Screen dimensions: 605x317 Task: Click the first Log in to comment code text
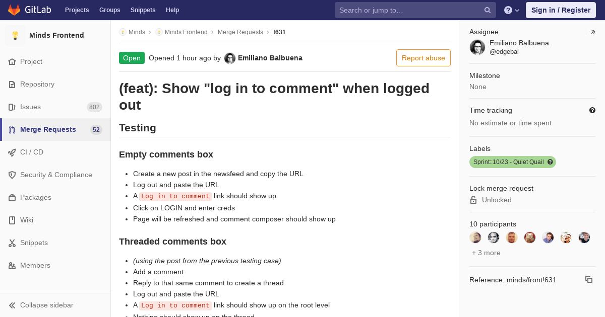pyautogui.click(x=175, y=196)
